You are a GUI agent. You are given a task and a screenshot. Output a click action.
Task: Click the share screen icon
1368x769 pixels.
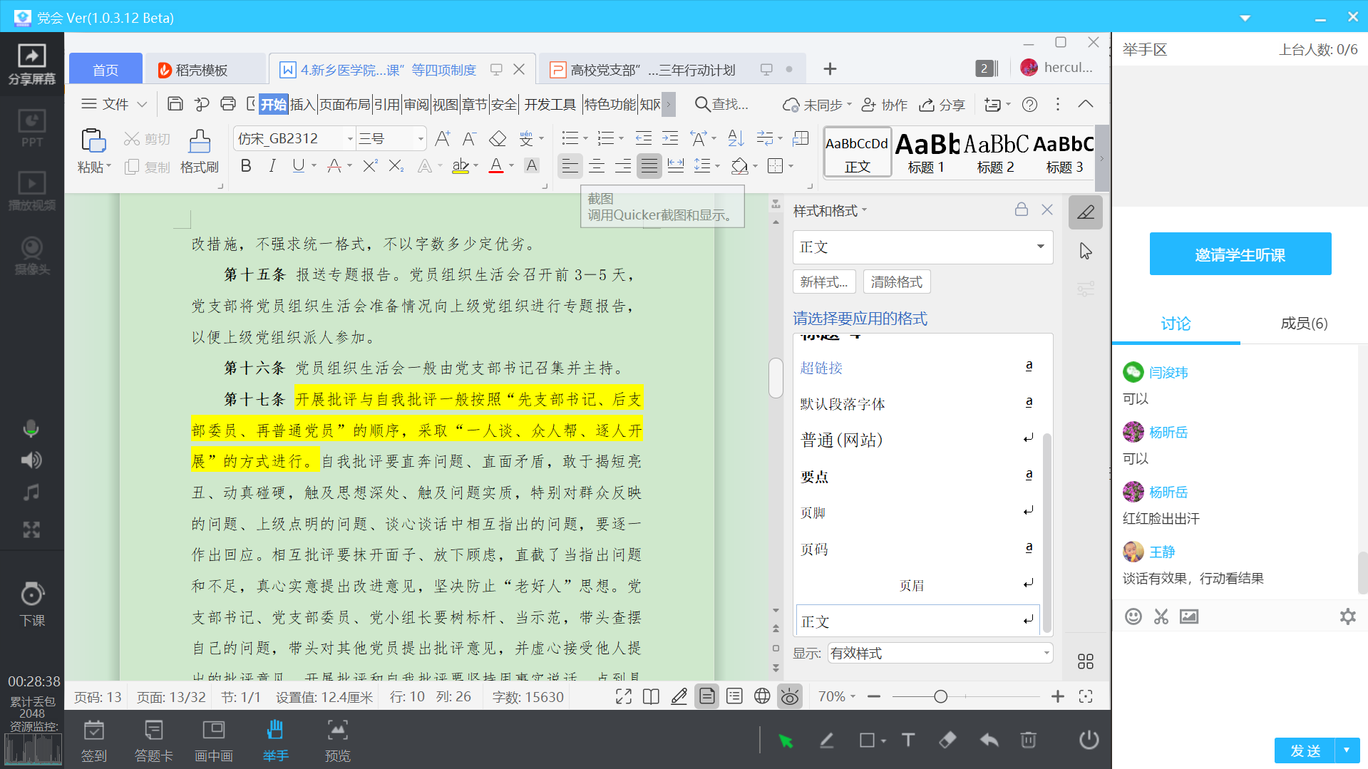(x=31, y=56)
